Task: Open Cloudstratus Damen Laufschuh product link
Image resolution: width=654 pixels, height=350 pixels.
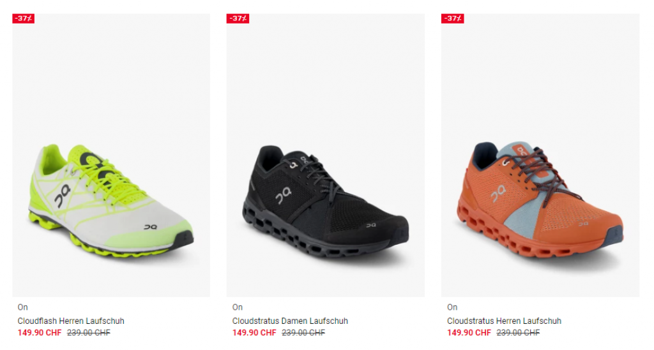Action: click(290, 321)
